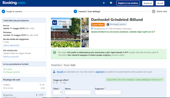Viewport: 170px width, 98px height.
Task: Select No for Viaggi per affari
Action: pos(61,83)
